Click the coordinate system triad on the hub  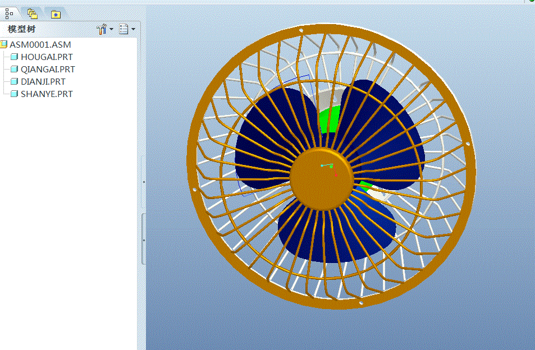click(330, 169)
